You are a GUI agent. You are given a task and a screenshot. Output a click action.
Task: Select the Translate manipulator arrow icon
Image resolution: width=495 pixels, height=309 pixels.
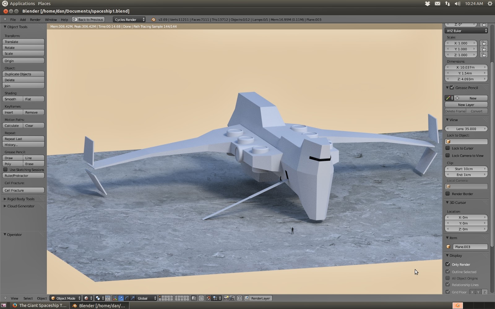point(121,298)
